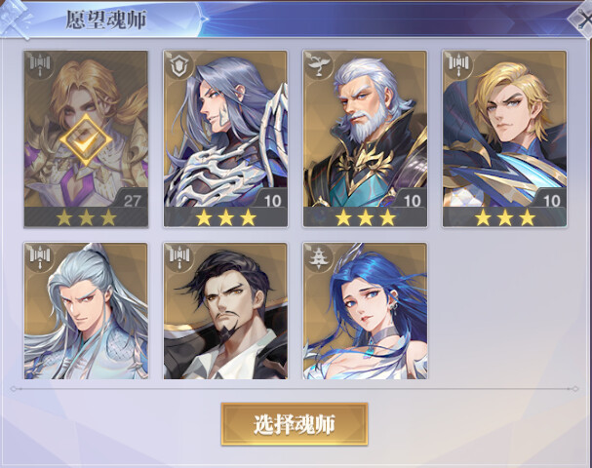Click the level 10 badge on the blonde hero
This screenshot has height=468, width=592.
[x=551, y=200]
